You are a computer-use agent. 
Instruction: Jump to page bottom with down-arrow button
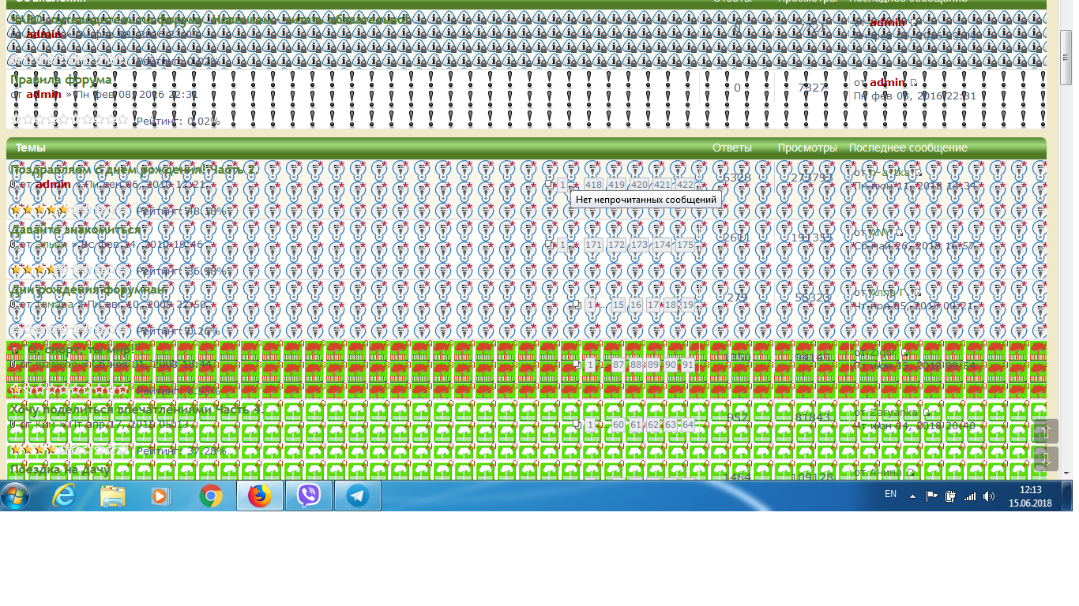click(x=1046, y=458)
